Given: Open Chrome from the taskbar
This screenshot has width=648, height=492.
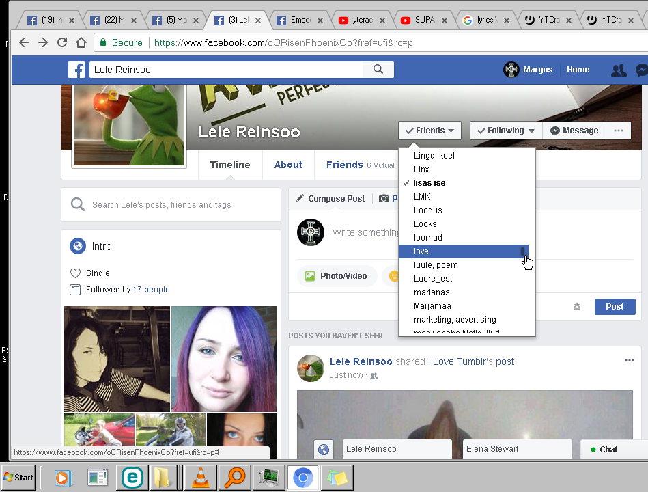Looking at the screenshot, I should pos(303,478).
